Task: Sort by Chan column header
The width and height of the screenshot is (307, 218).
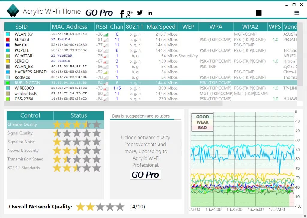Action: 117,27
